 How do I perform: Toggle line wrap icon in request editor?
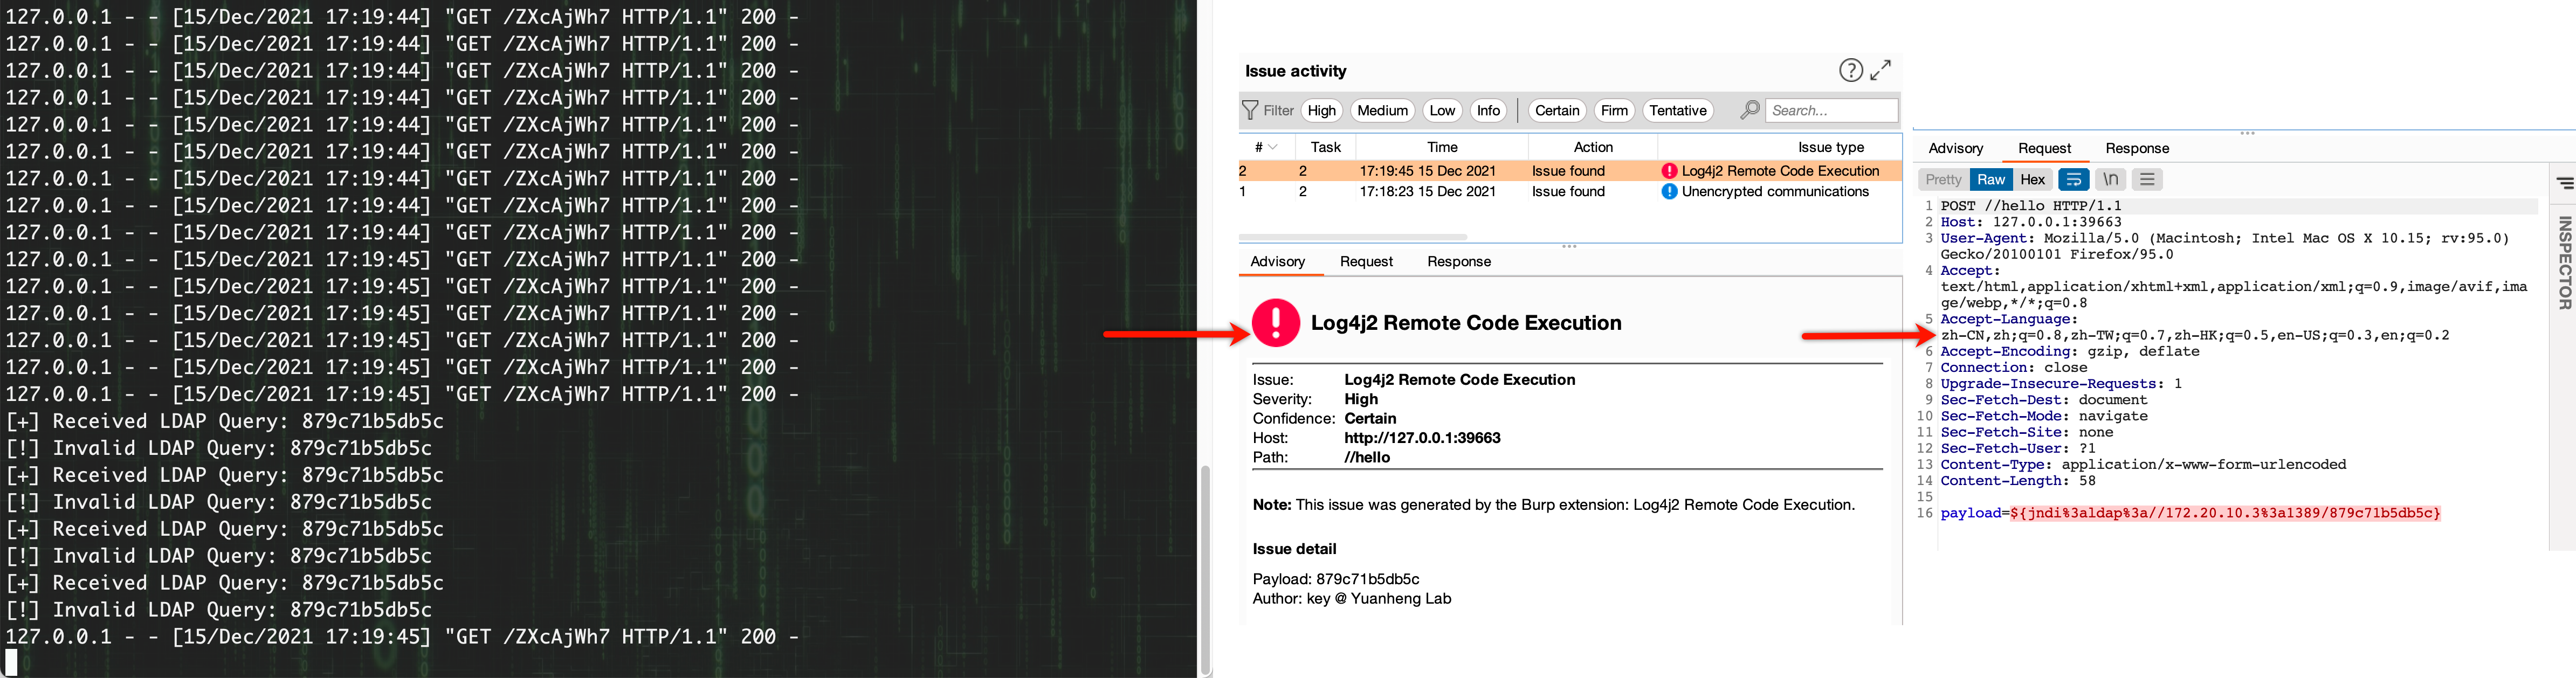tap(2073, 179)
